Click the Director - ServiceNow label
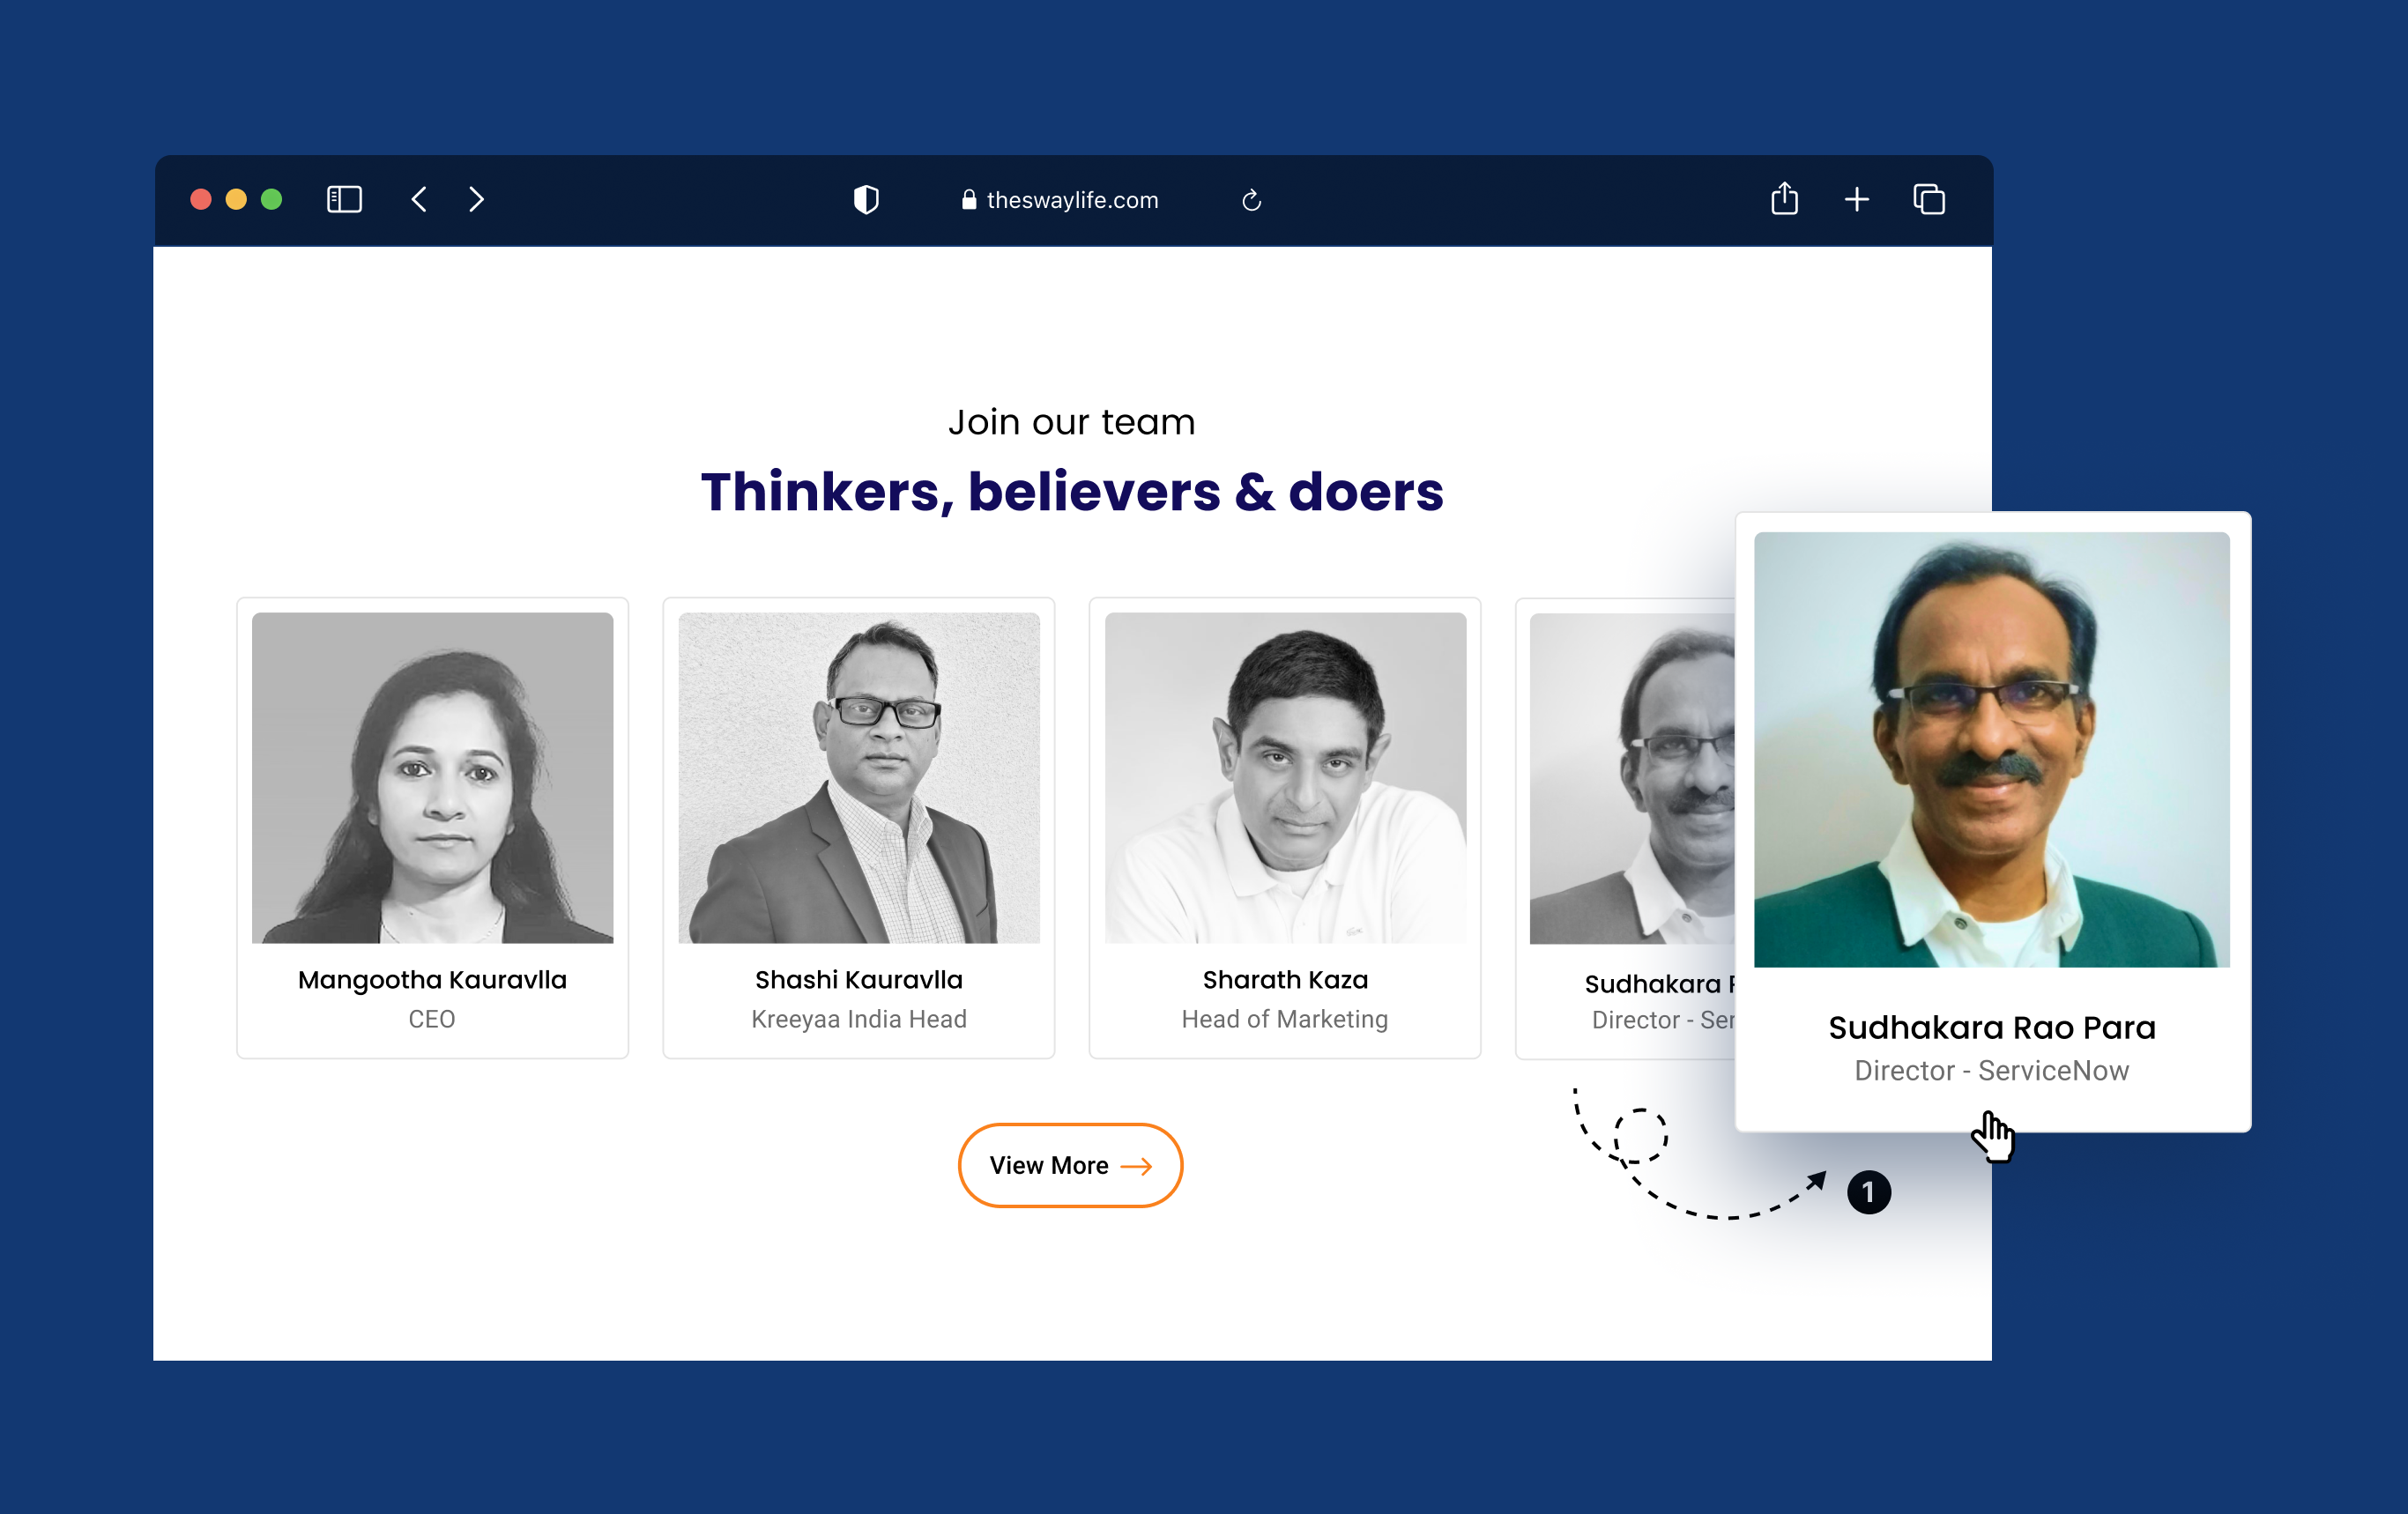The width and height of the screenshot is (2408, 1514). 1991,1070
